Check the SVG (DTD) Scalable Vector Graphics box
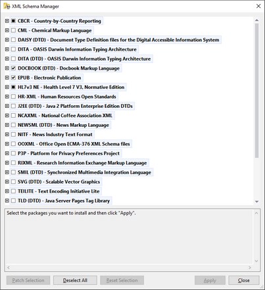 tap(14, 181)
